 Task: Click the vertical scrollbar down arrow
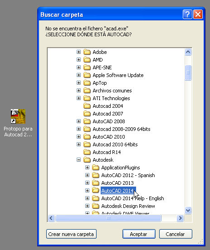188,210
